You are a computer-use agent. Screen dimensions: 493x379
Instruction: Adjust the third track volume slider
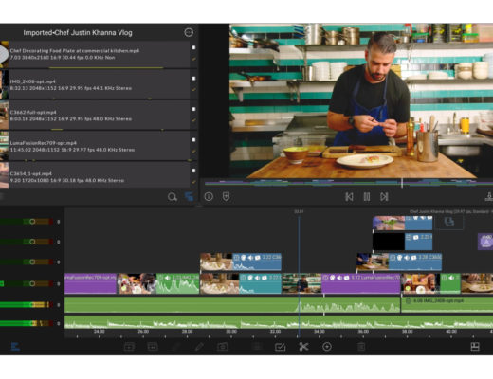coord(32,262)
